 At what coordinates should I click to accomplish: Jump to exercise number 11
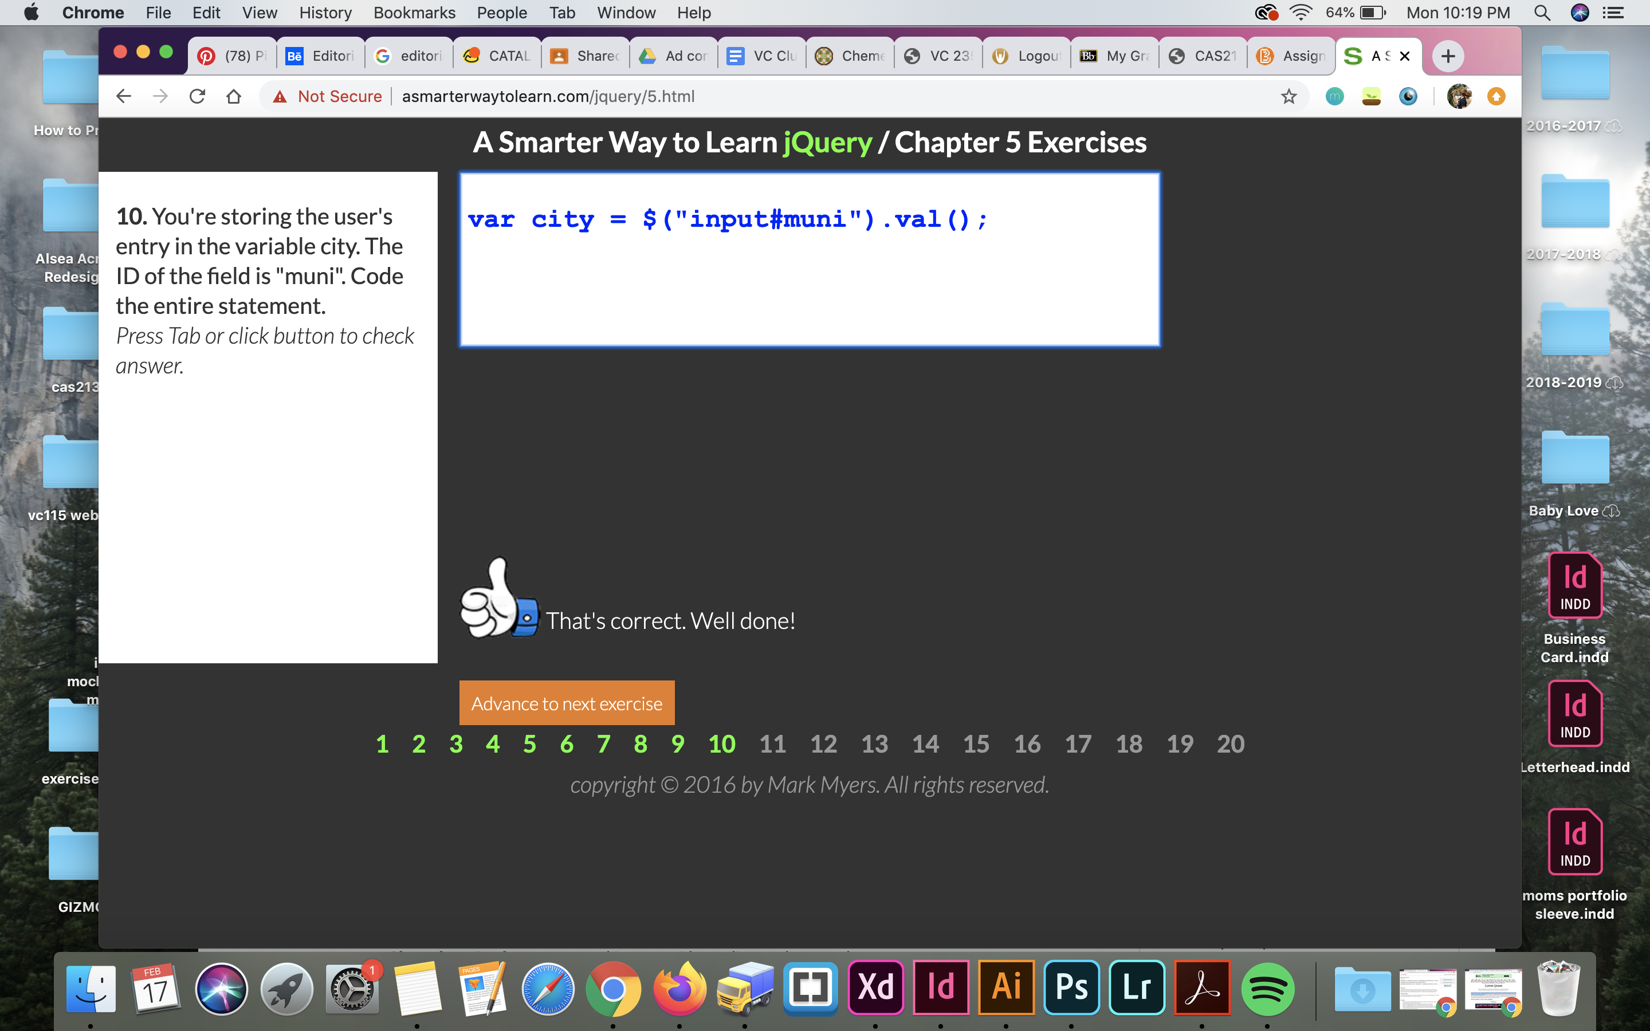pos(772,744)
